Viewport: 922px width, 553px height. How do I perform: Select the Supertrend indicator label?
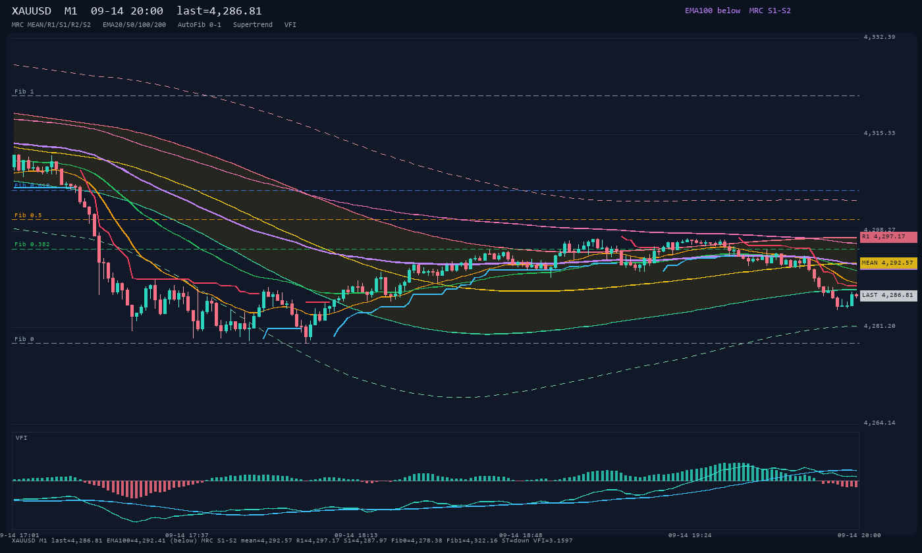[253, 25]
